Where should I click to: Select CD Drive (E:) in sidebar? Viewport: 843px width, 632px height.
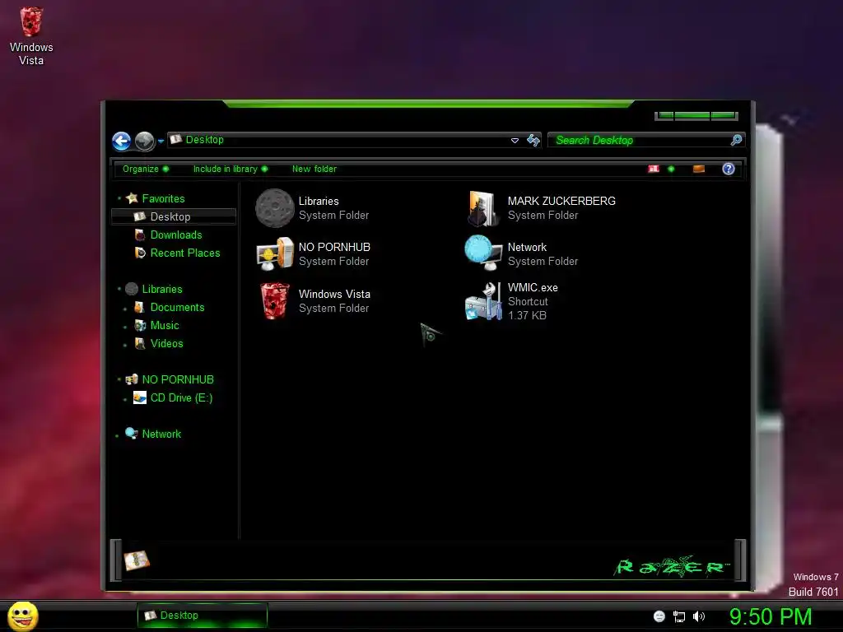[x=181, y=397]
